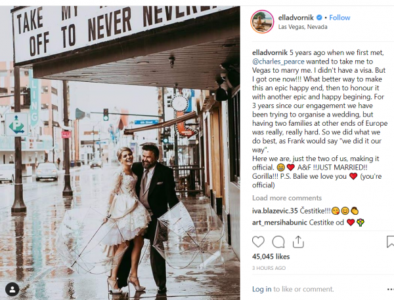Open comments with the speech bubble icon
The height and width of the screenshot is (300, 394).
click(x=278, y=242)
